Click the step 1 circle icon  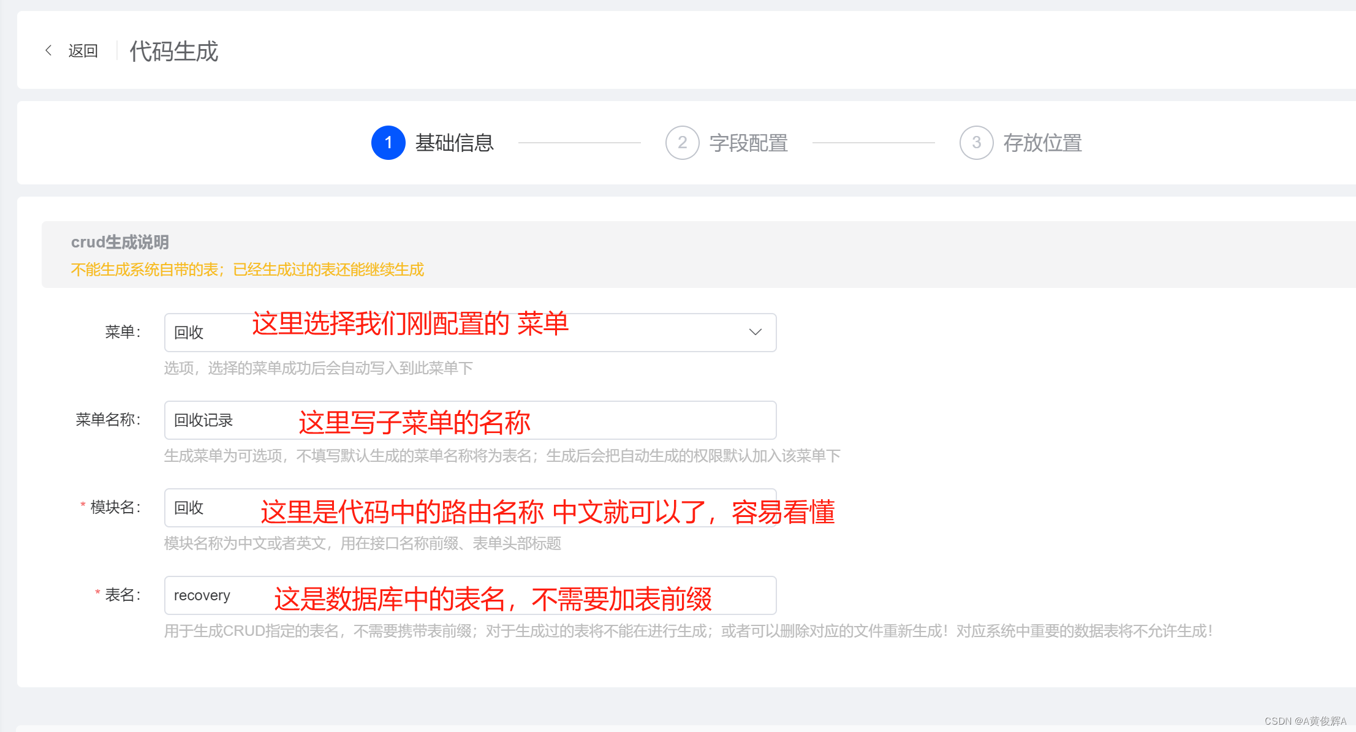(388, 143)
